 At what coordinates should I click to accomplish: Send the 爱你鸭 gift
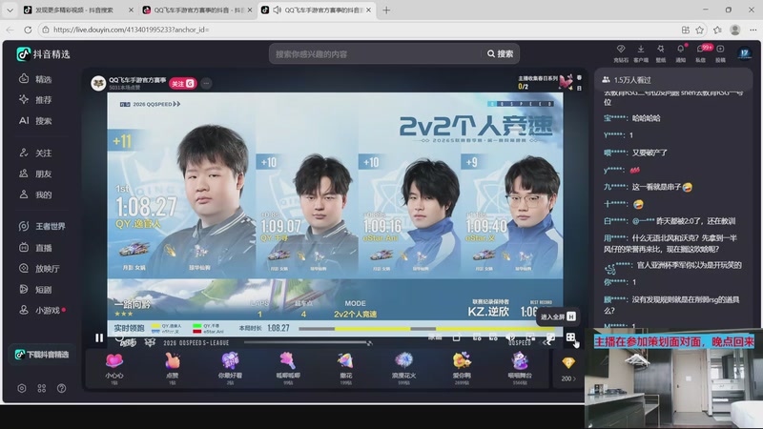point(462,368)
